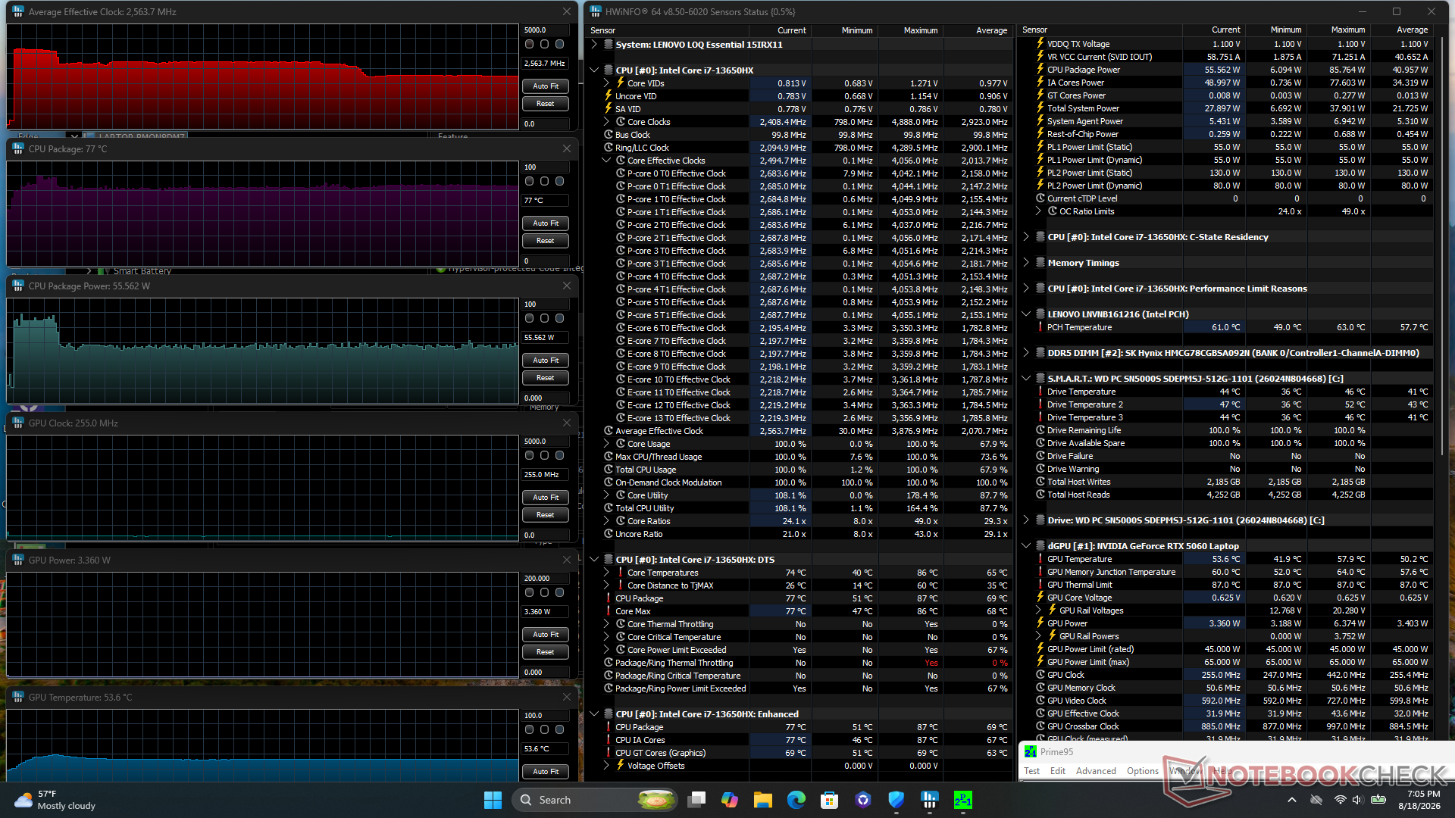Launch Microsoft Edge from the taskbar
The width and height of the screenshot is (1455, 818).
[x=796, y=800]
